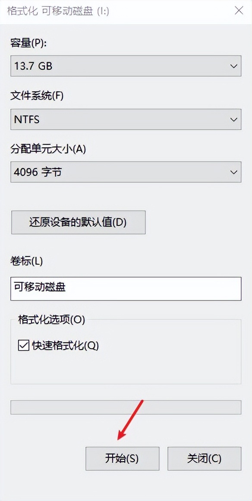Screen dimensions: 252x501
Task: Click the capacity dropdown chevron icon
Action: (233, 66)
